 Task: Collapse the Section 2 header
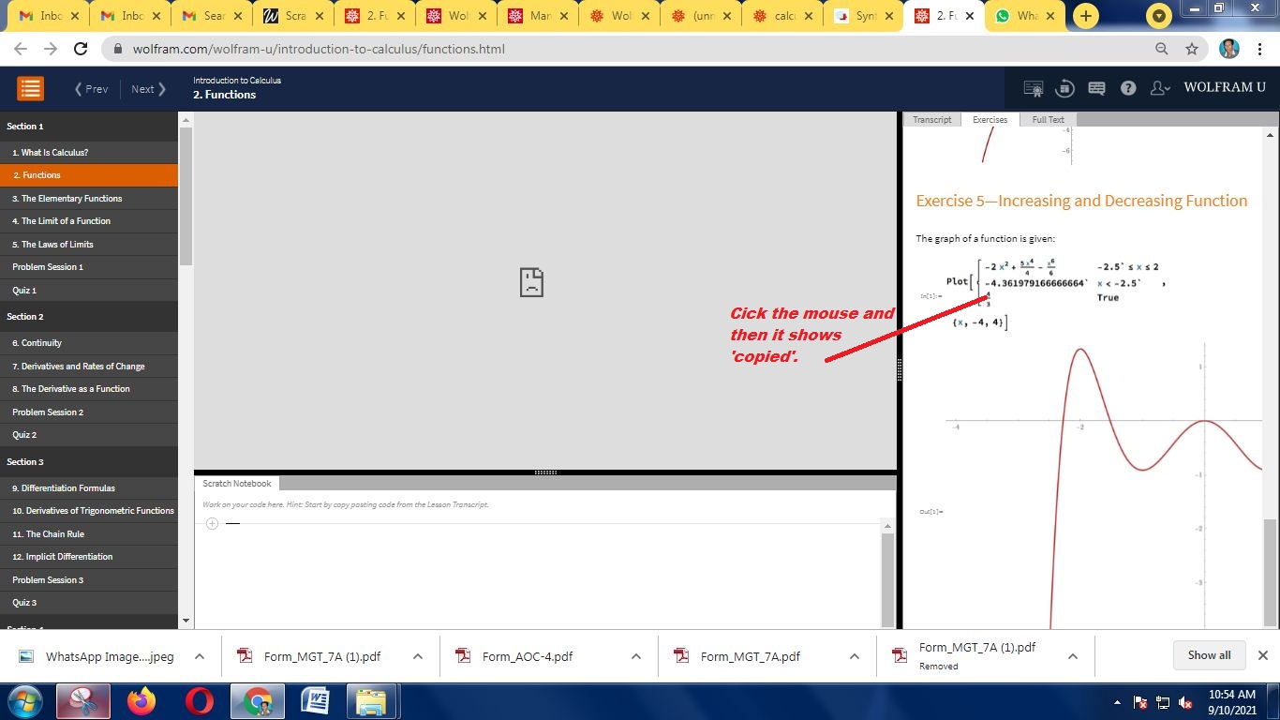89,317
